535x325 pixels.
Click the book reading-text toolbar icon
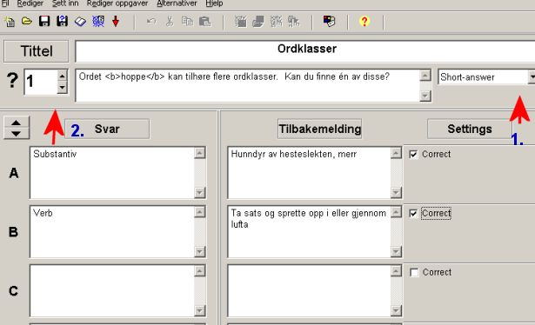(x=80, y=22)
